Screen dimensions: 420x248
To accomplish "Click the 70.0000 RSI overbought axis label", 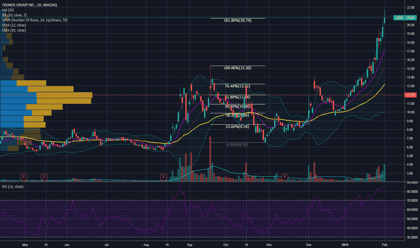I will (x=412, y=201).
